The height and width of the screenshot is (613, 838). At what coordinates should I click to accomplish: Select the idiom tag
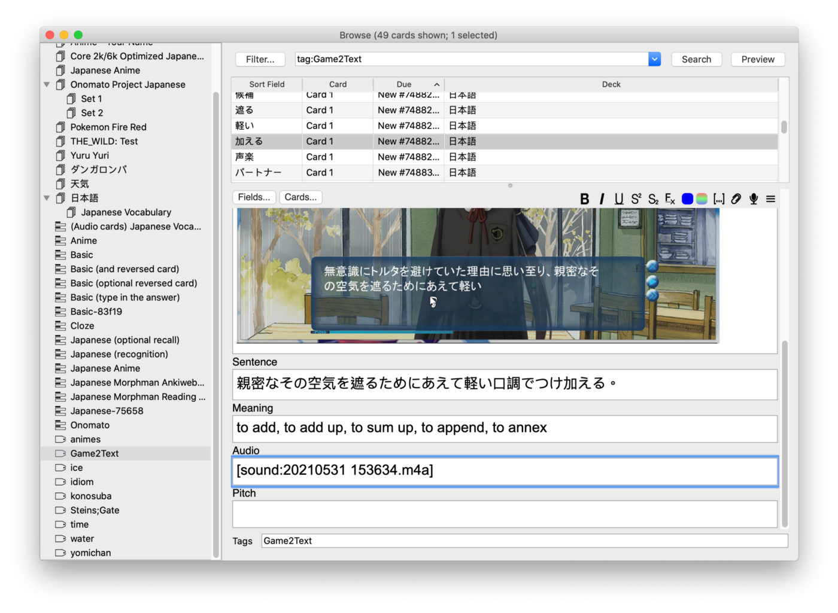pyautogui.click(x=82, y=482)
